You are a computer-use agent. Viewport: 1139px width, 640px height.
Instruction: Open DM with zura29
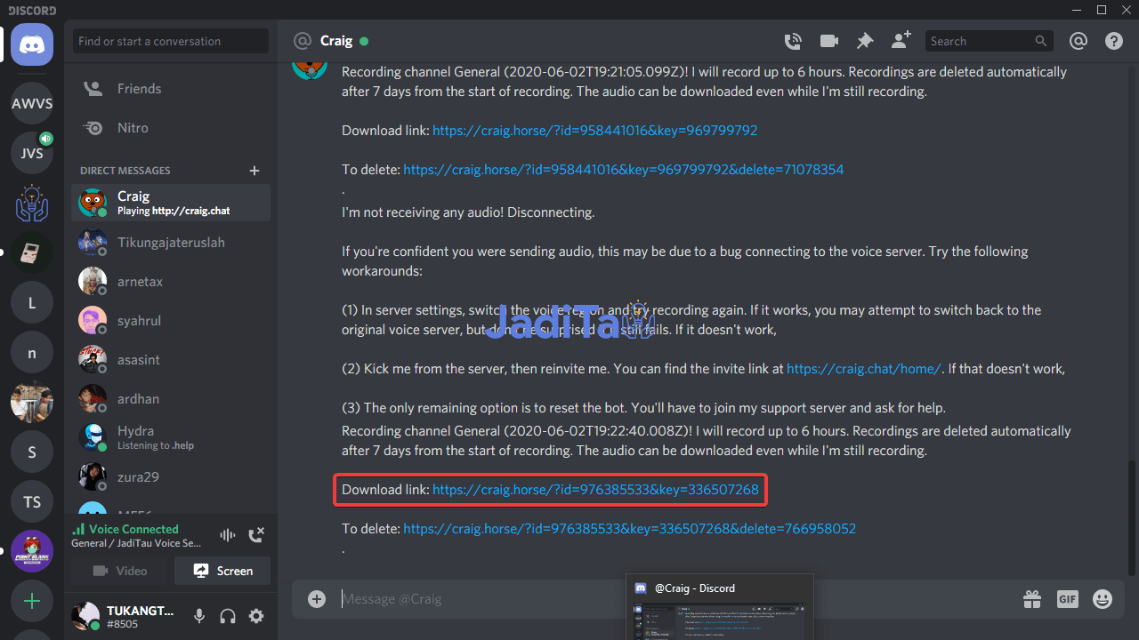point(171,476)
